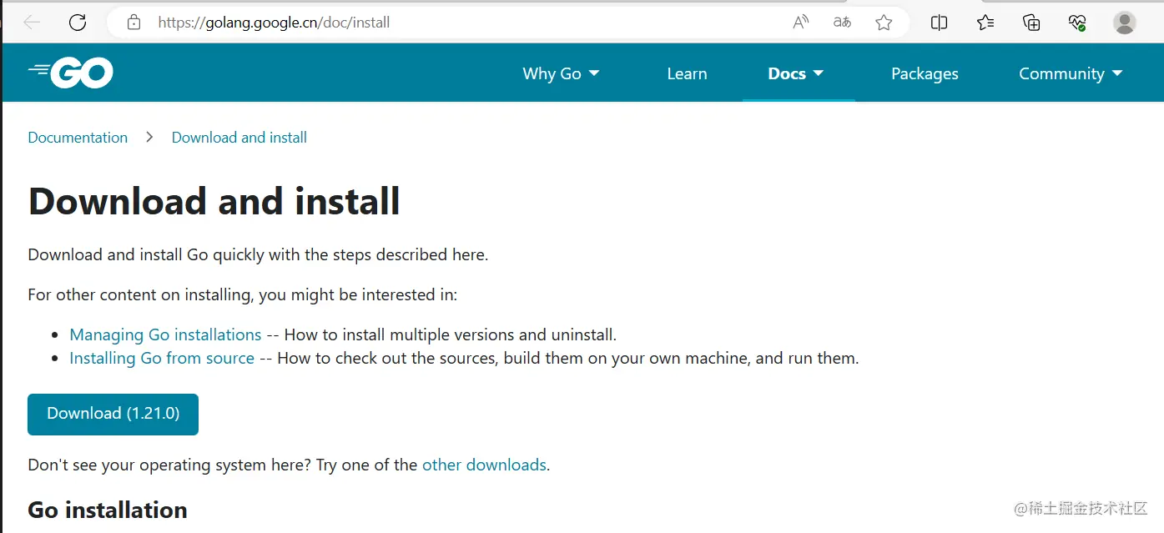This screenshot has width=1164, height=533.
Task: Go to home via Go logo
Action: [x=71, y=73]
